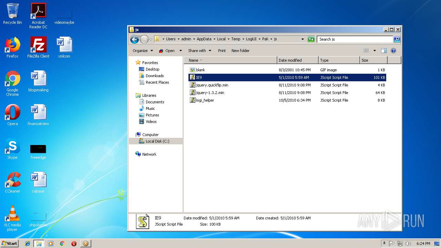441x248 pixels.
Task: Sort by the Name column header
Action: coord(230,60)
